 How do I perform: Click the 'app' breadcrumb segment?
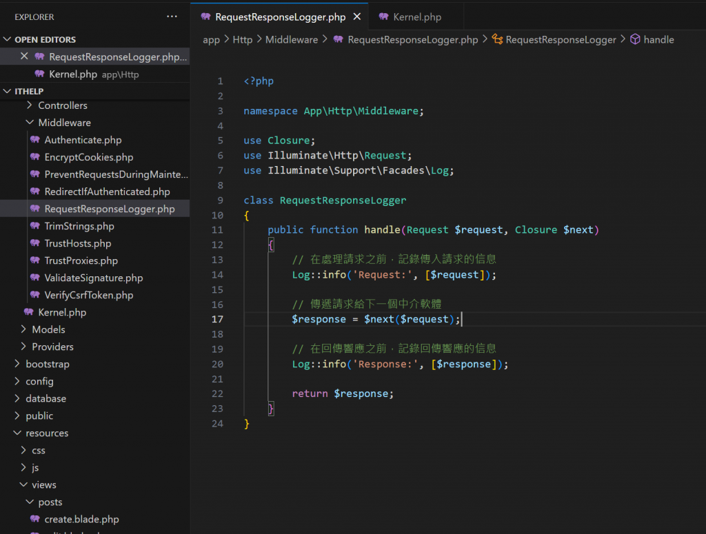pyautogui.click(x=211, y=39)
